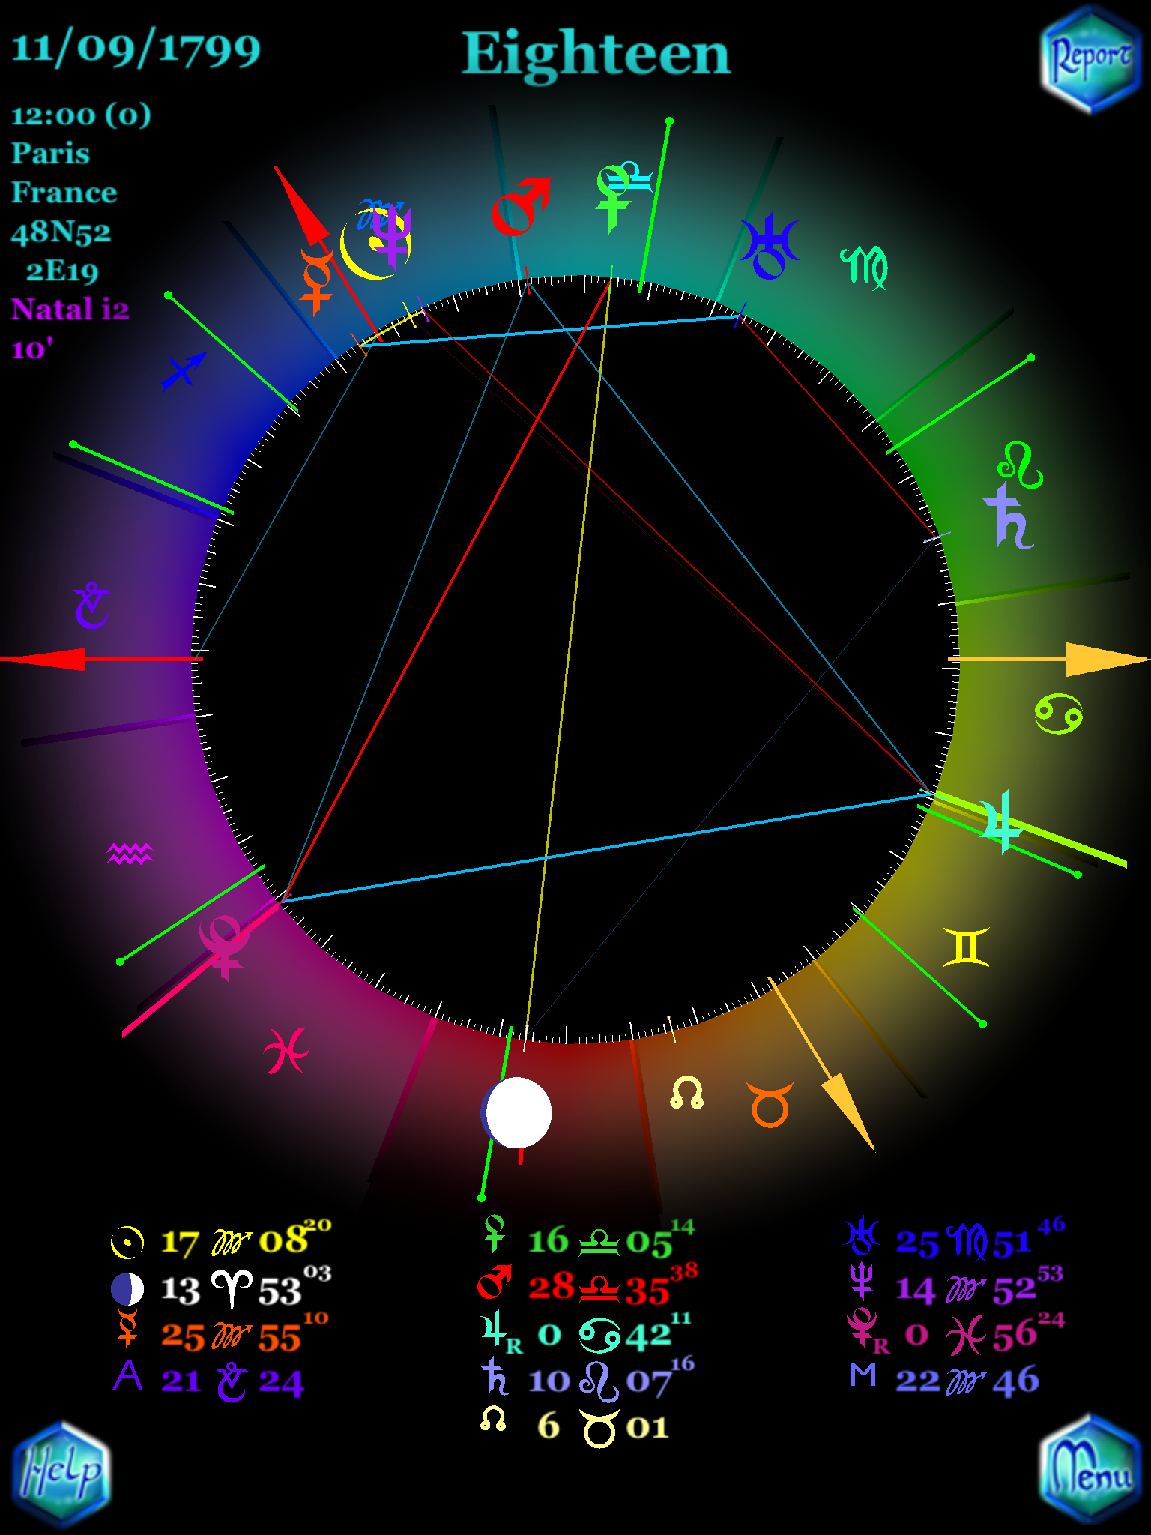Click the pink Pluto symbol on the wheel
This screenshot has width=1151, height=1535.
click(224, 946)
